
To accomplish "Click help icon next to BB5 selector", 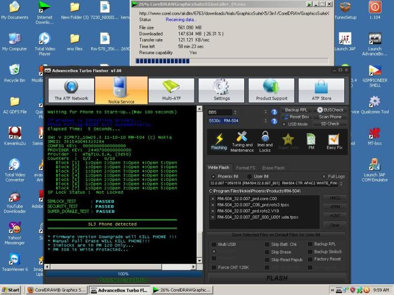I will click(274, 112).
